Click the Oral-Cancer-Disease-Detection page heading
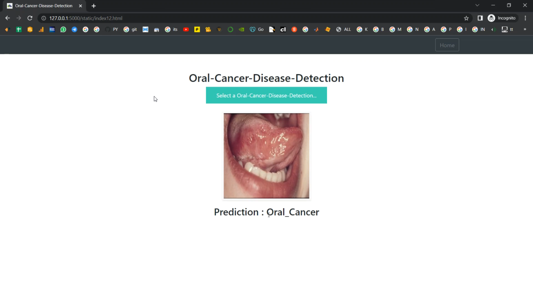533x282 pixels. (x=266, y=78)
